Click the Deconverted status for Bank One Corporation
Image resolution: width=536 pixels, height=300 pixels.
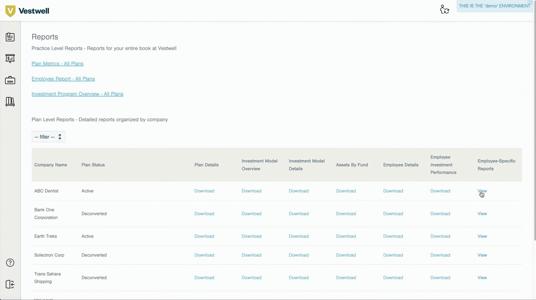(x=94, y=214)
